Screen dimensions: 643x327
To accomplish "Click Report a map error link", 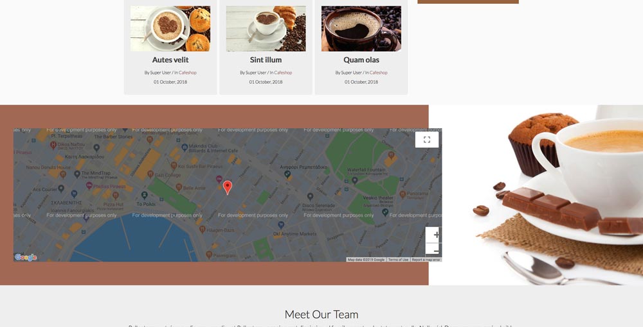I will 426,260.
